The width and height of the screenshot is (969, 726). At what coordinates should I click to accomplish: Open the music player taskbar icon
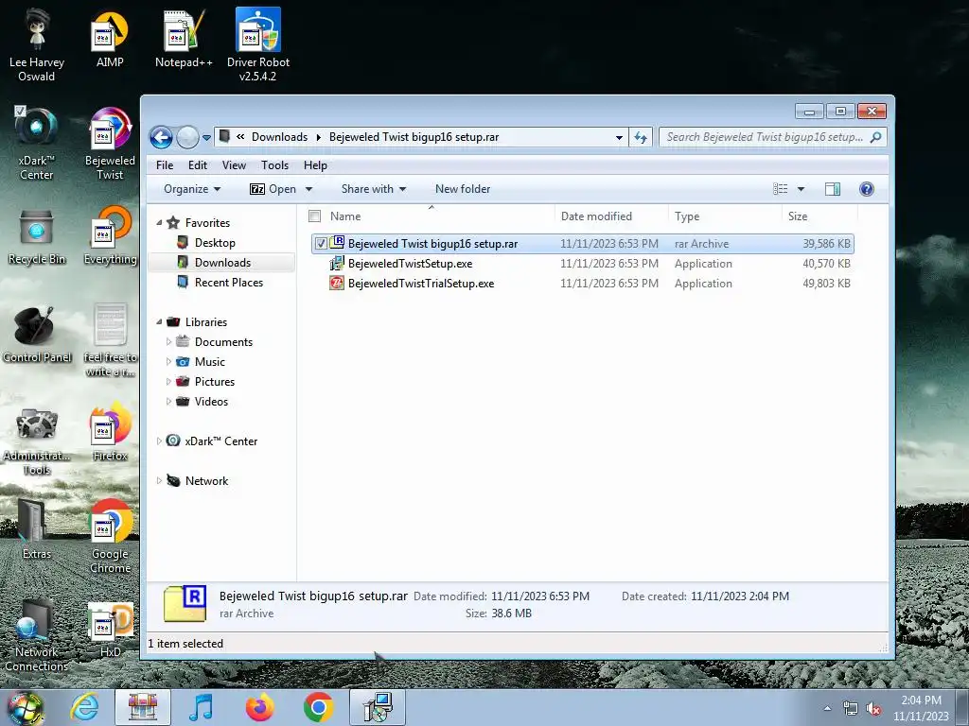(201, 707)
